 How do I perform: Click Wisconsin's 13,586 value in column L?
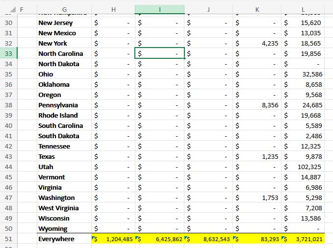point(303,218)
